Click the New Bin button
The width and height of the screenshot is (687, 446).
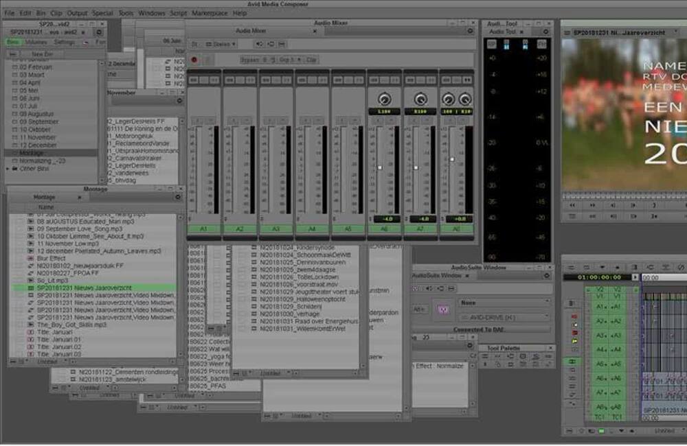pos(41,54)
